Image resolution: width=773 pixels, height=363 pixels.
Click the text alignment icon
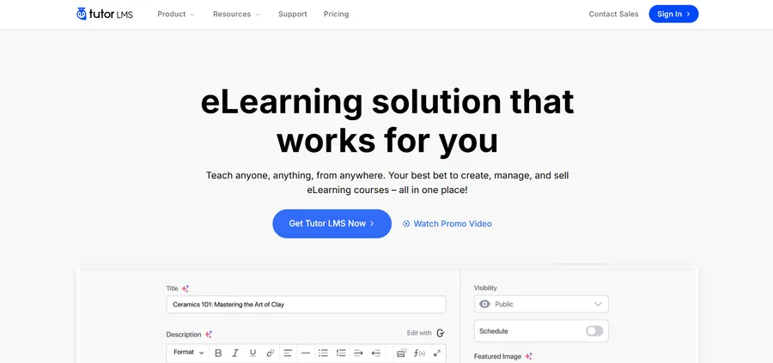tap(288, 354)
